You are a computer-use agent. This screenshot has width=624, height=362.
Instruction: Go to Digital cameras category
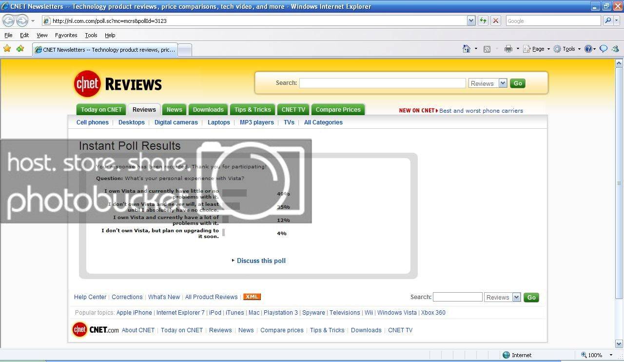point(176,122)
